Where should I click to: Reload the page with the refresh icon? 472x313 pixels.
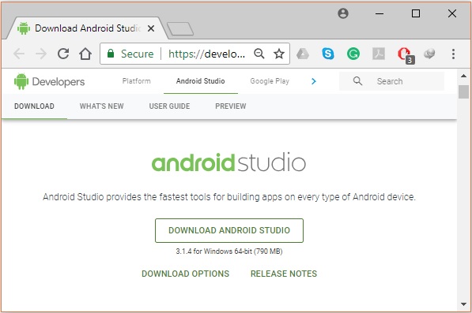63,54
